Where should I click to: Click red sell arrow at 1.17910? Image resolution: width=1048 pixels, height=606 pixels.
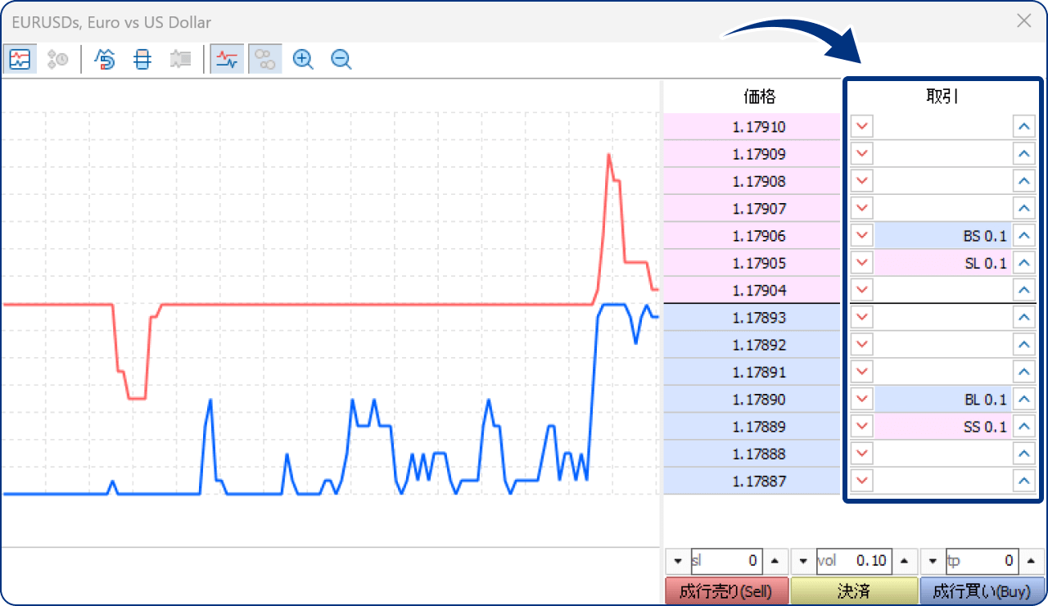pos(862,127)
